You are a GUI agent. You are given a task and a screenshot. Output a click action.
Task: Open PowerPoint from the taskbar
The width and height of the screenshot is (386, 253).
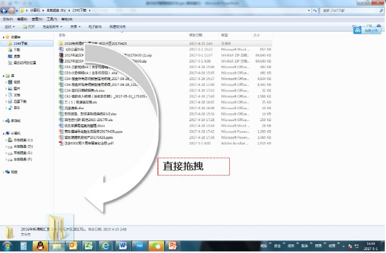pyautogui.click(x=173, y=245)
